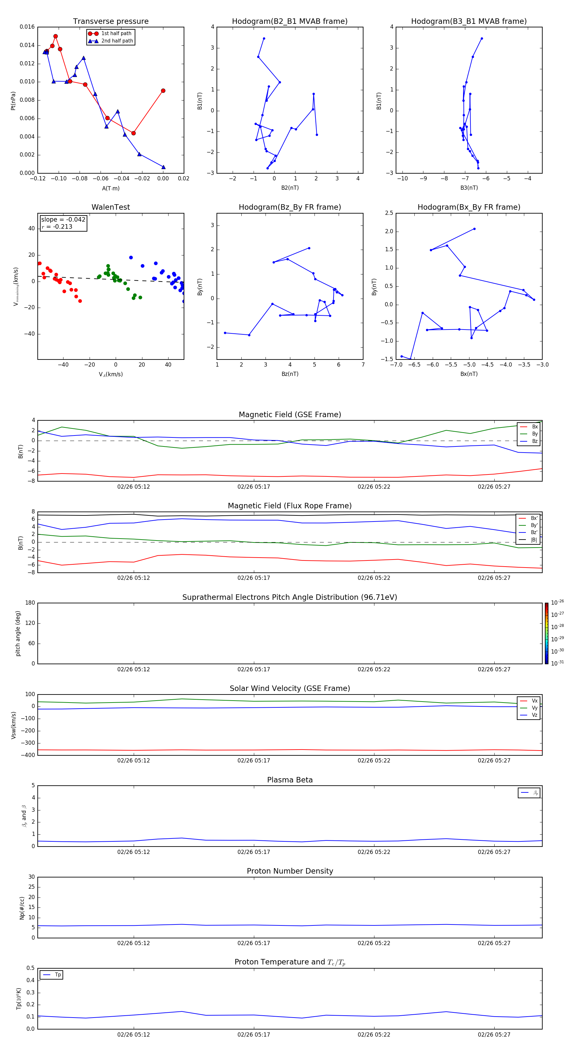Viewport: 580px width, 1063px height.
Task: Click '02/26 05:17' tick under Solar Wind Velocity plot
Action: (x=254, y=761)
